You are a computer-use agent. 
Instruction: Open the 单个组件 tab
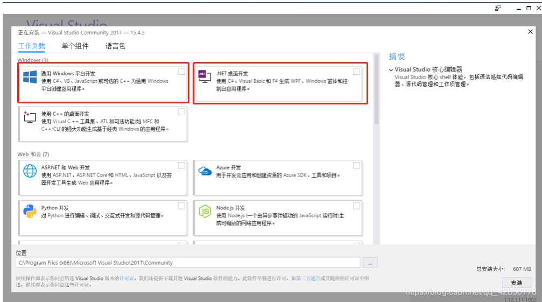[75, 46]
